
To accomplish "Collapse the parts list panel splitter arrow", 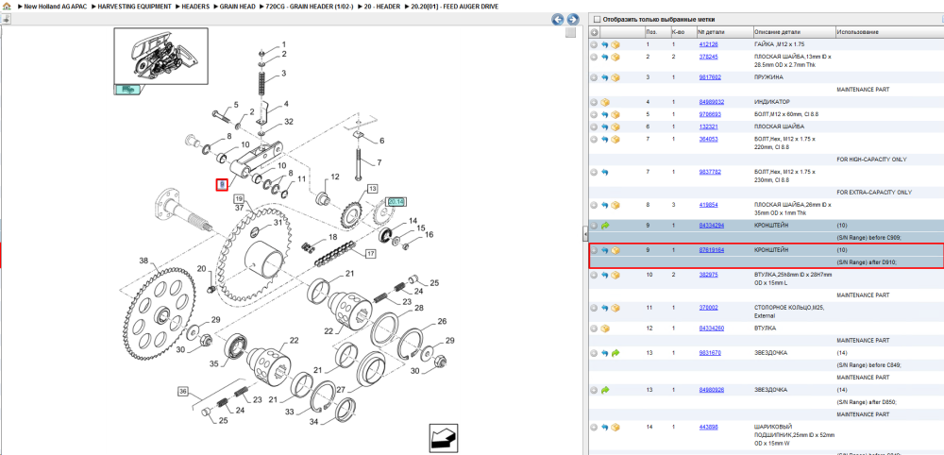I will (x=584, y=234).
